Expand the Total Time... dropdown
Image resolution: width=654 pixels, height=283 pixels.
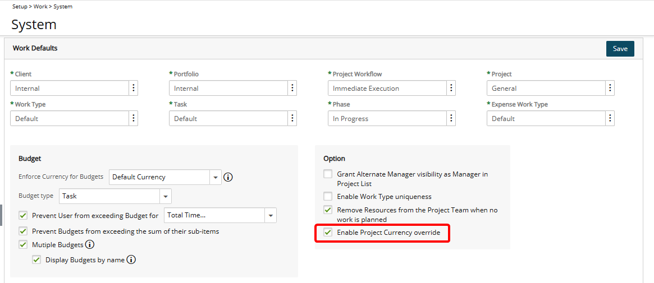pos(271,216)
